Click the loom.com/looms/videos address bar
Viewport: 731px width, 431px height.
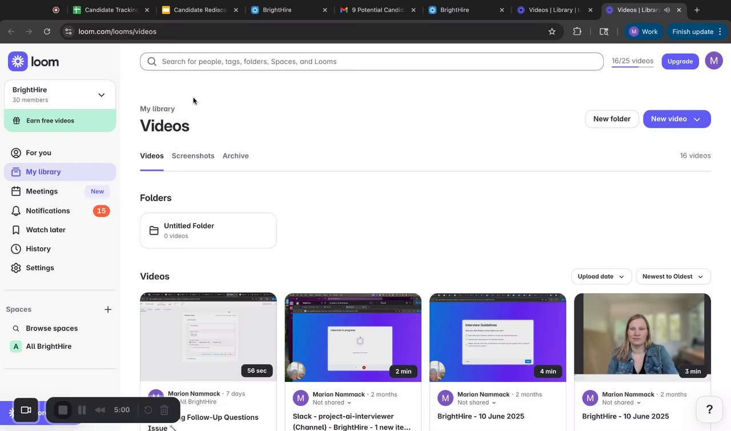[308, 31]
